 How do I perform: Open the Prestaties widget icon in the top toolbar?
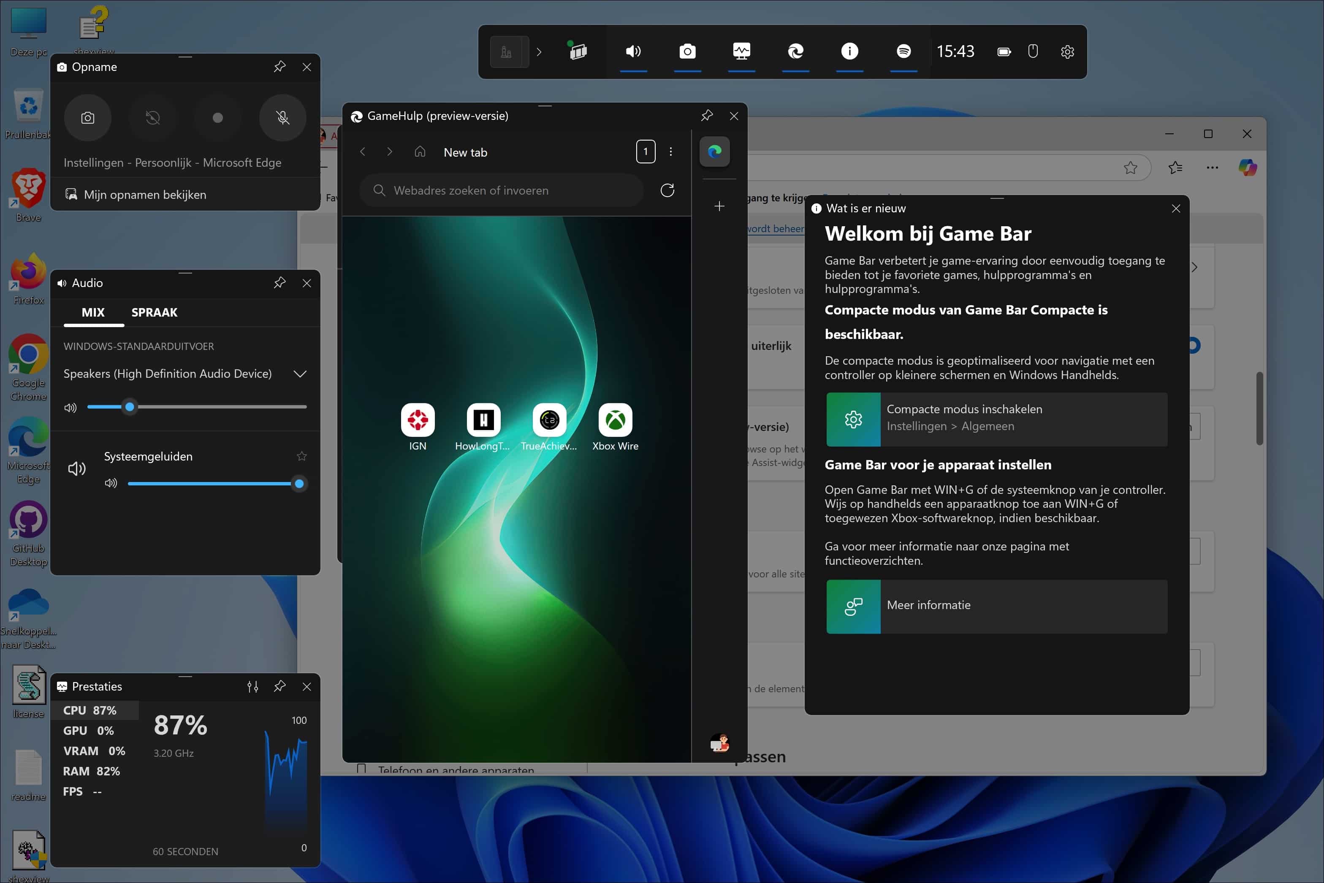[x=741, y=51]
